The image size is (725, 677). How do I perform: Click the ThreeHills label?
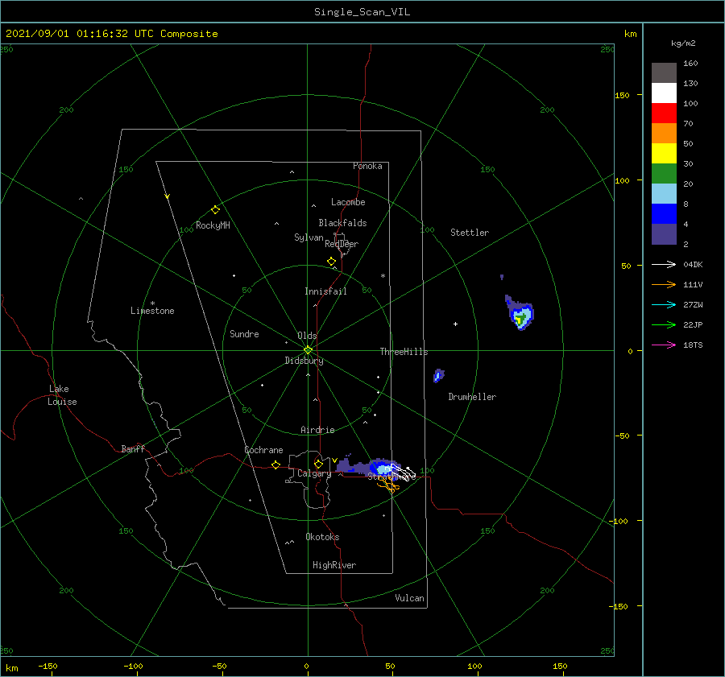[404, 352]
